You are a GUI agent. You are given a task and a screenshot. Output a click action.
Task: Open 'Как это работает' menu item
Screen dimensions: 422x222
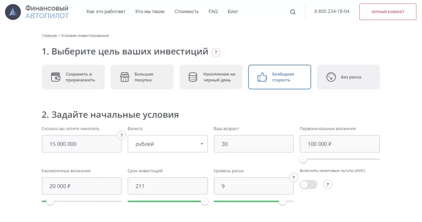(x=106, y=12)
